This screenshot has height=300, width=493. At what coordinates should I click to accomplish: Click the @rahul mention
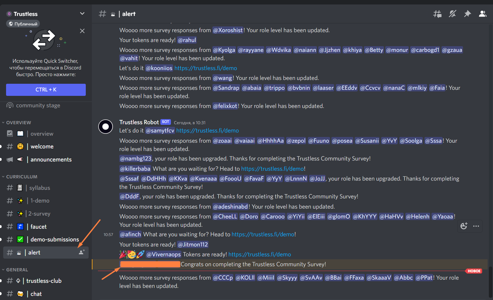[x=187, y=40]
